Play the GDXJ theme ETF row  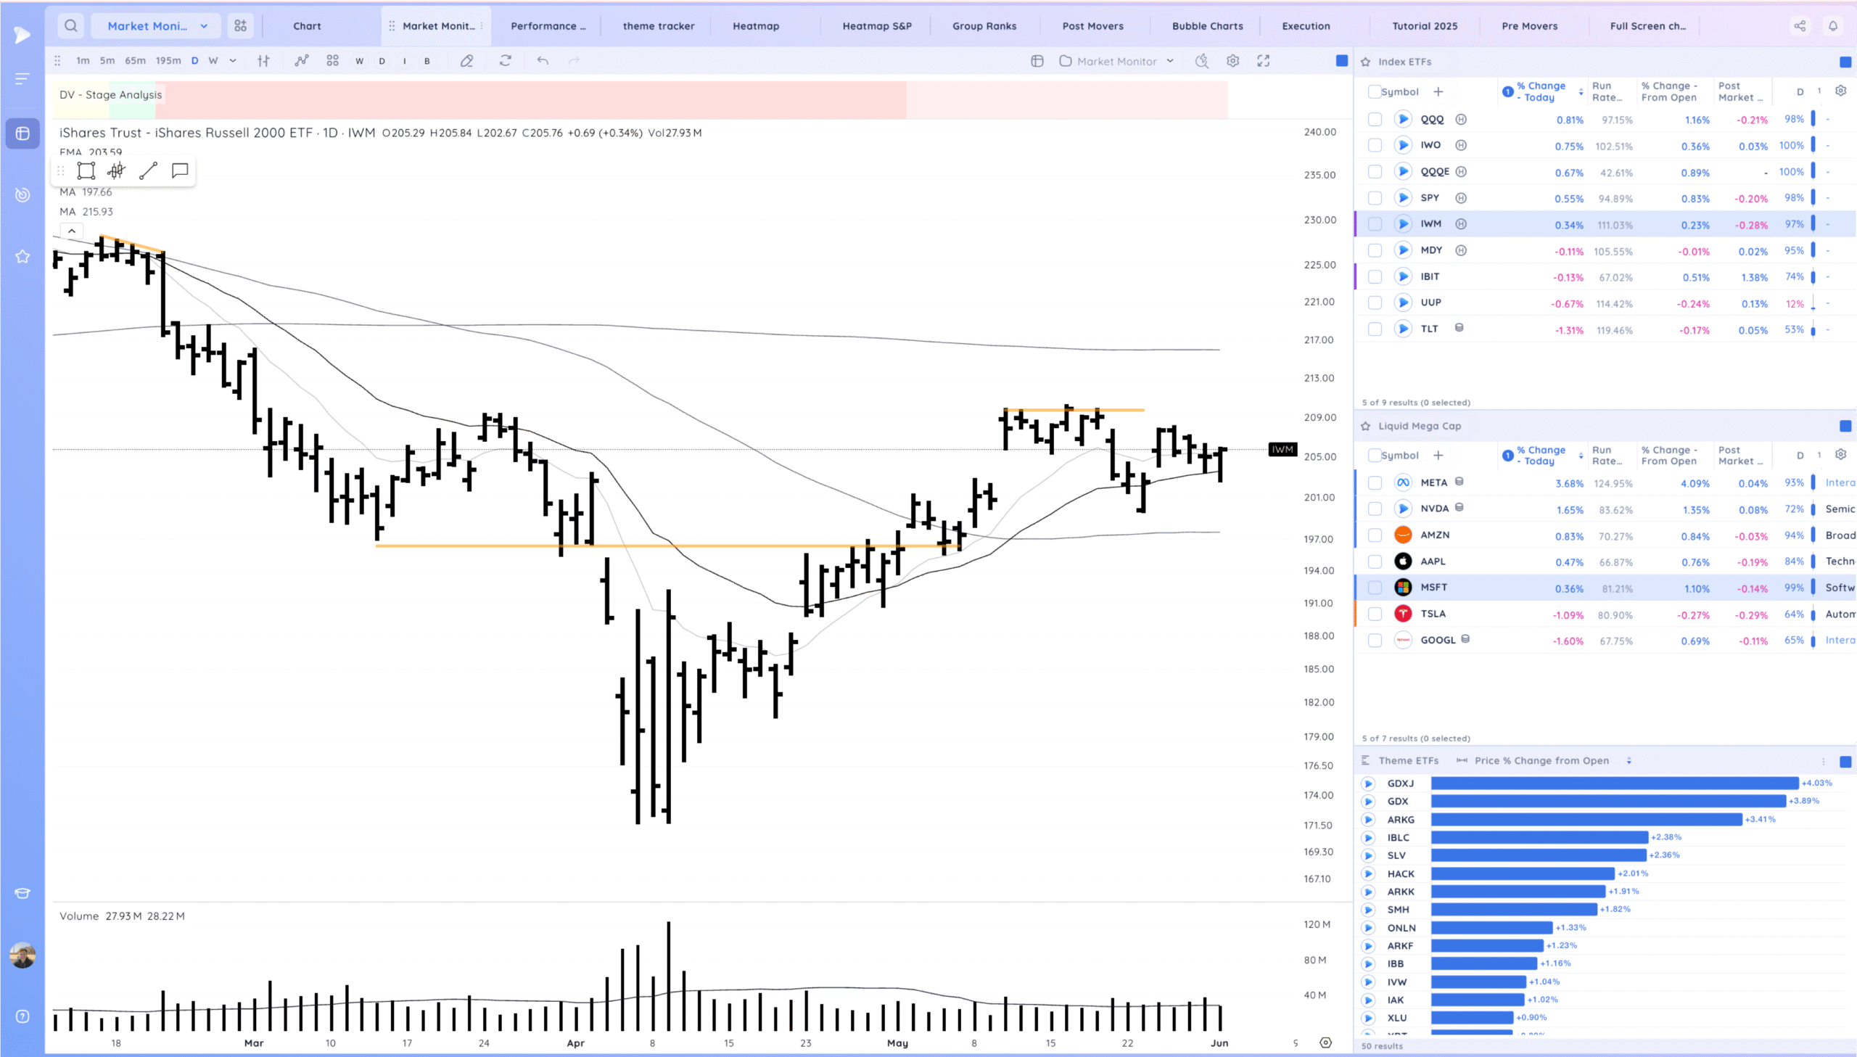tap(1368, 784)
